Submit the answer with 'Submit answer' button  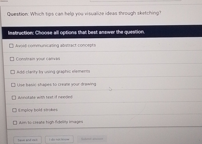pos(92,139)
